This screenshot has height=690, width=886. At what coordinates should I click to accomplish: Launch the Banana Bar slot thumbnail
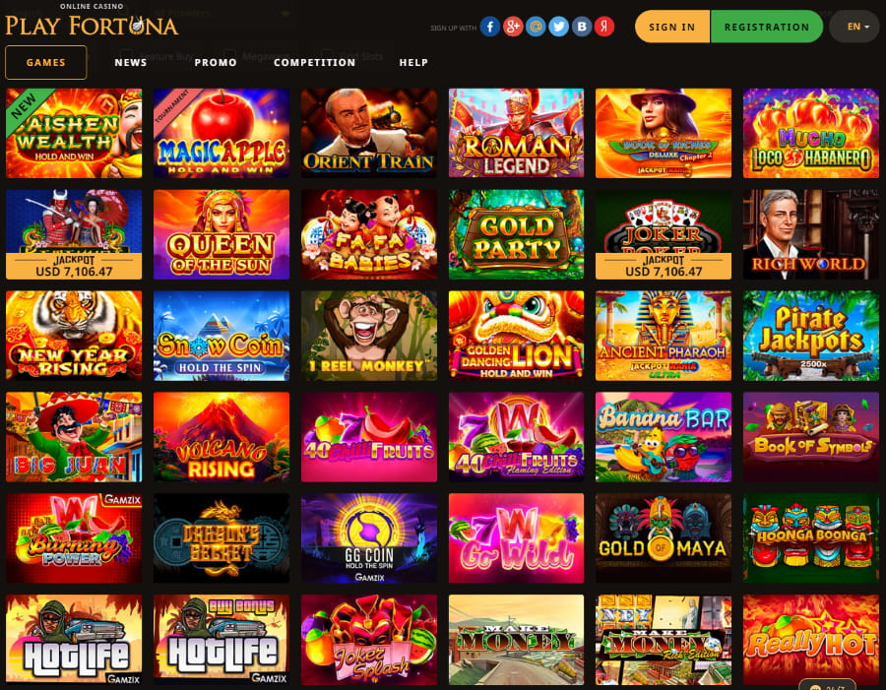tap(664, 437)
